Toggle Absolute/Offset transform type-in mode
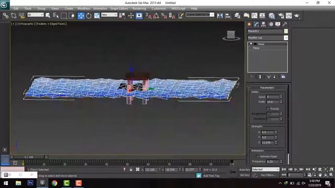 point(138,169)
